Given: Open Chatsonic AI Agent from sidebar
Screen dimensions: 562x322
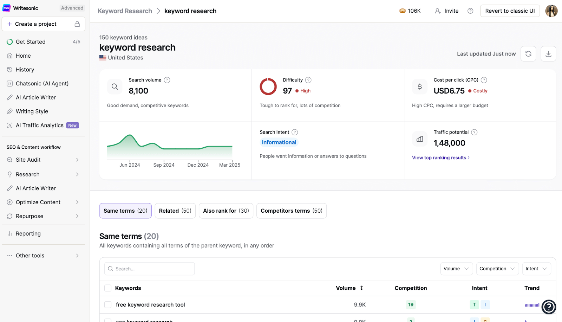Looking at the screenshot, I should (x=42, y=83).
